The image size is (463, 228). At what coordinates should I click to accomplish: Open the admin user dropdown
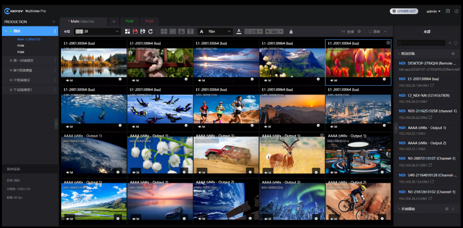433,11
